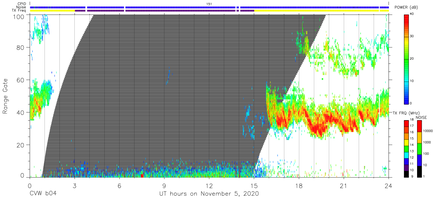Click the TX FRQ colorbar legend
This screenshot has height=201, width=437.
click(x=406, y=149)
